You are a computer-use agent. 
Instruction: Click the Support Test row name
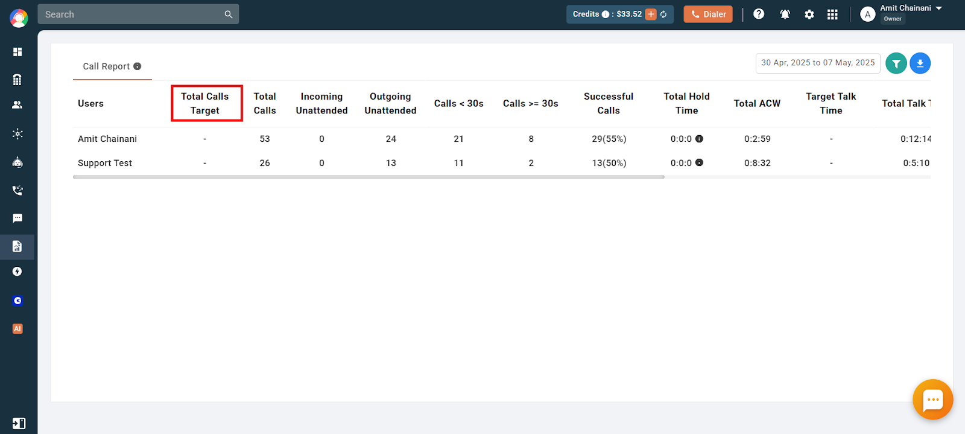coord(105,163)
